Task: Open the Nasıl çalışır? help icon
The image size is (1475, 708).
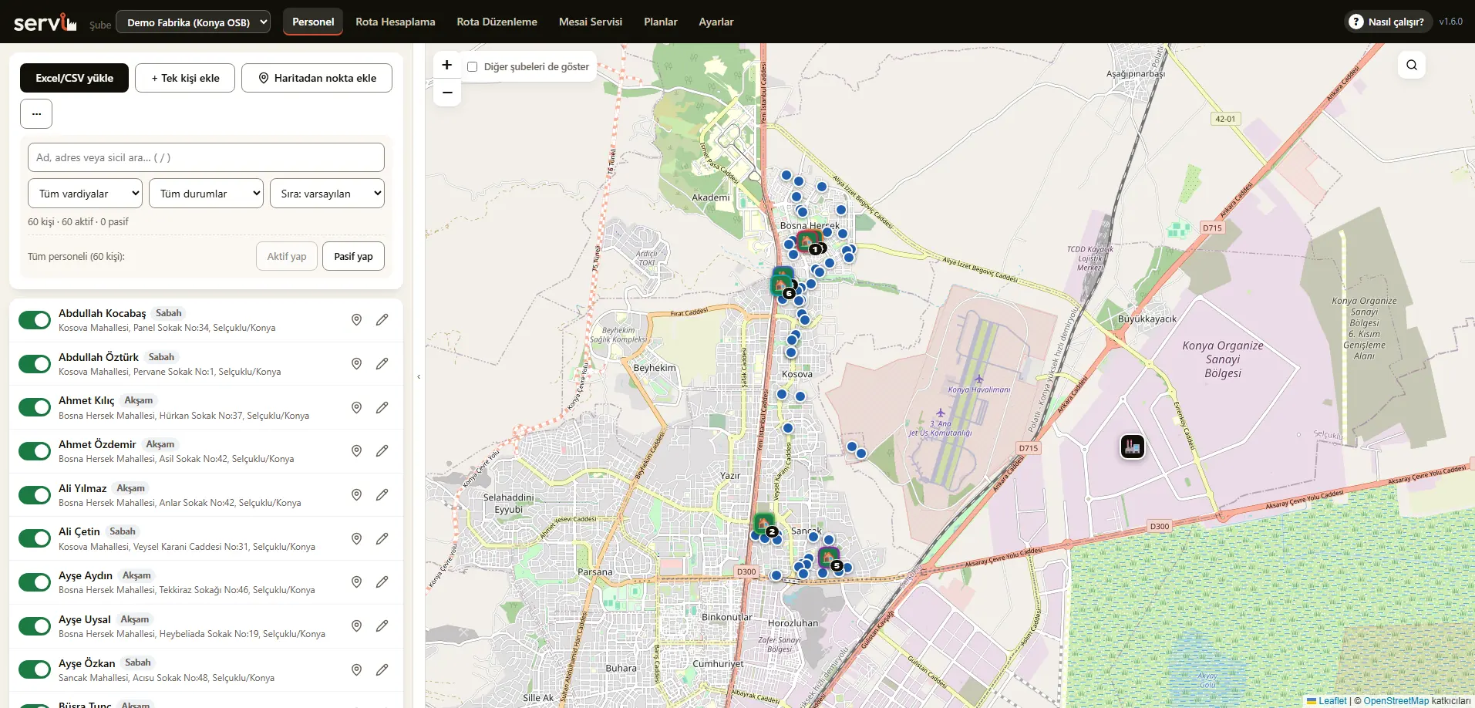Action: [x=1355, y=22]
